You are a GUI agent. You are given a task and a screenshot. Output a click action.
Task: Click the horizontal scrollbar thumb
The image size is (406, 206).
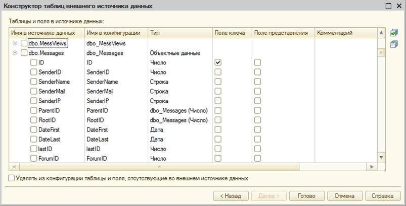[x=159, y=167]
